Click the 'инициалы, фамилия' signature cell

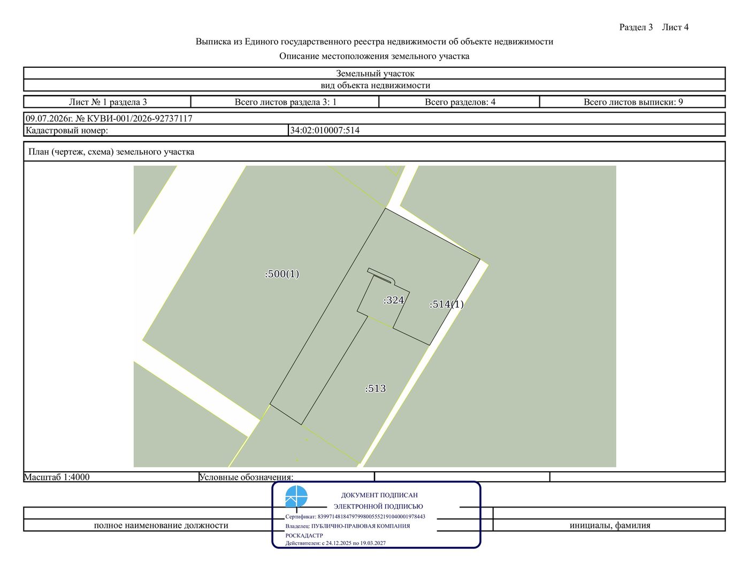609,525
